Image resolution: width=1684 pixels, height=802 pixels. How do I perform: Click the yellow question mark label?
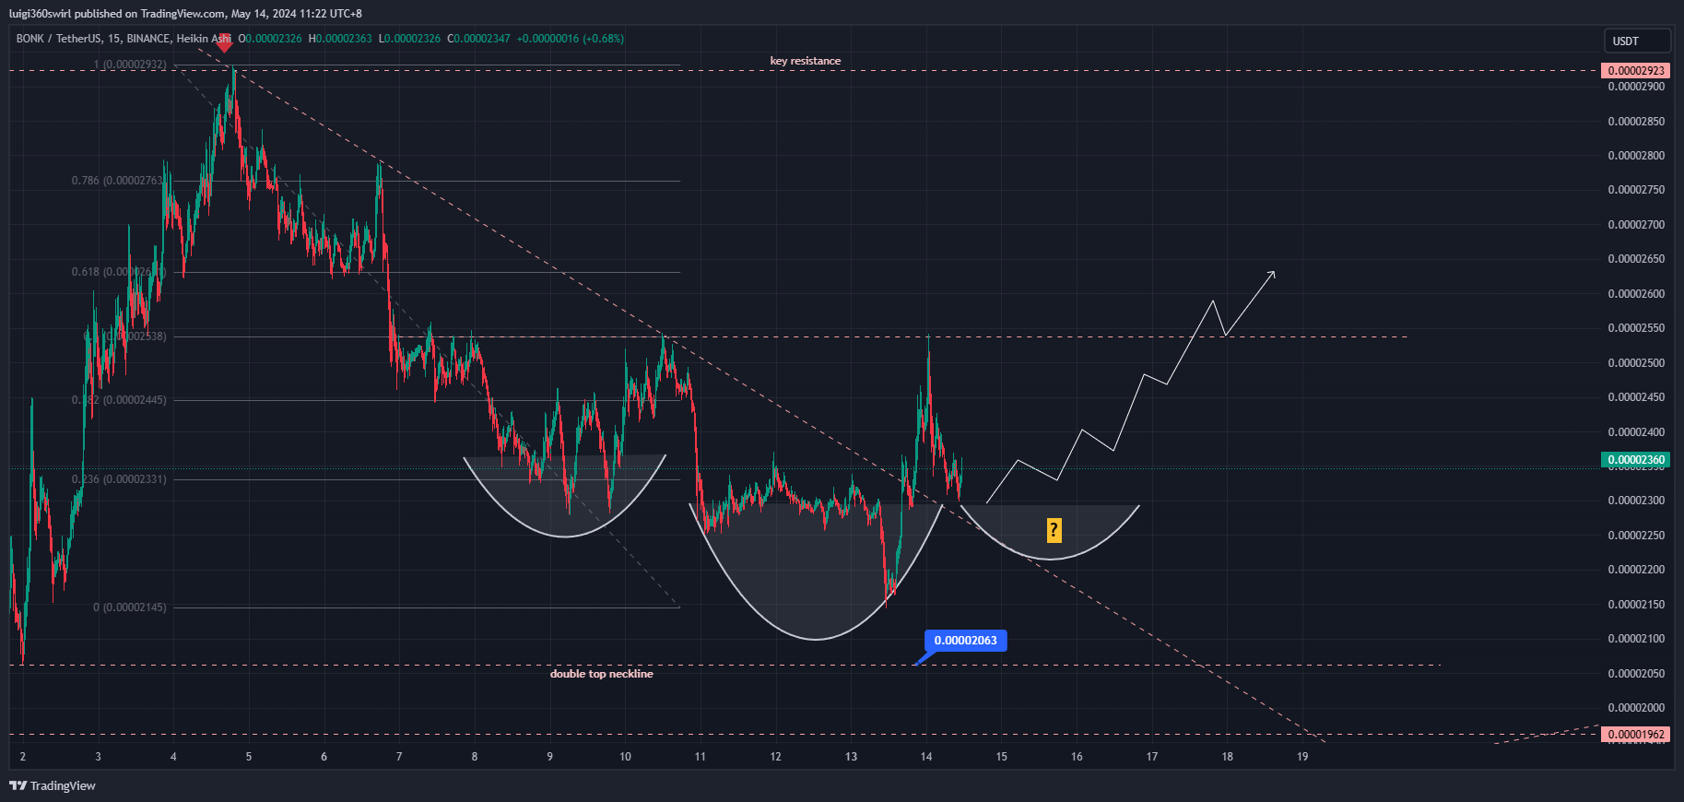[x=1054, y=530]
